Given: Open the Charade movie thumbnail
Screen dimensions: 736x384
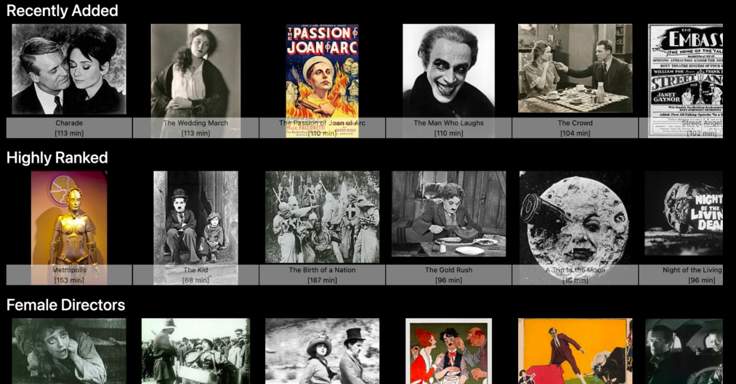Looking at the screenshot, I should click(69, 68).
